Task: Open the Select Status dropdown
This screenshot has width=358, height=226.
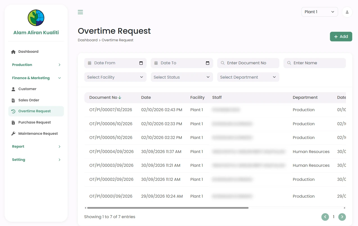Action: (182, 77)
